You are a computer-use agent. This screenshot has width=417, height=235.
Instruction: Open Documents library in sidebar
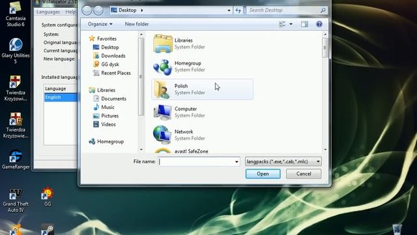pyautogui.click(x=113, y=99)
